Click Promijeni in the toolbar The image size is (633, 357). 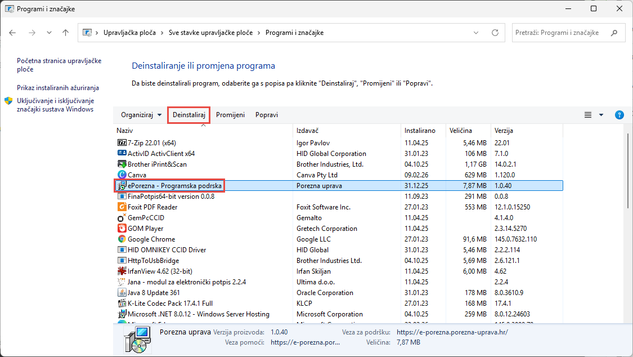tap(230, 115)
